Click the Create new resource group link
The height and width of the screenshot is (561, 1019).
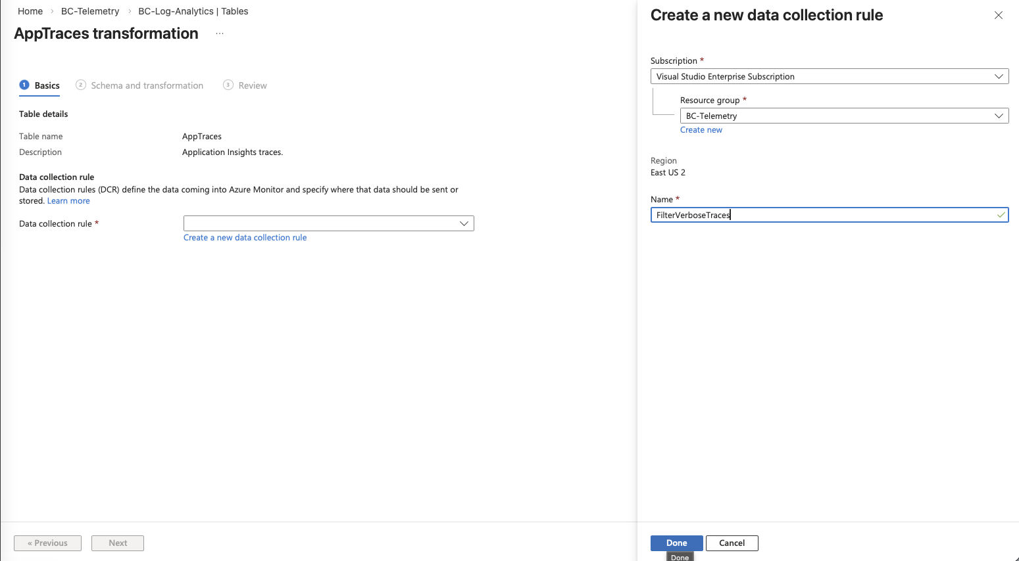(701, 130)
